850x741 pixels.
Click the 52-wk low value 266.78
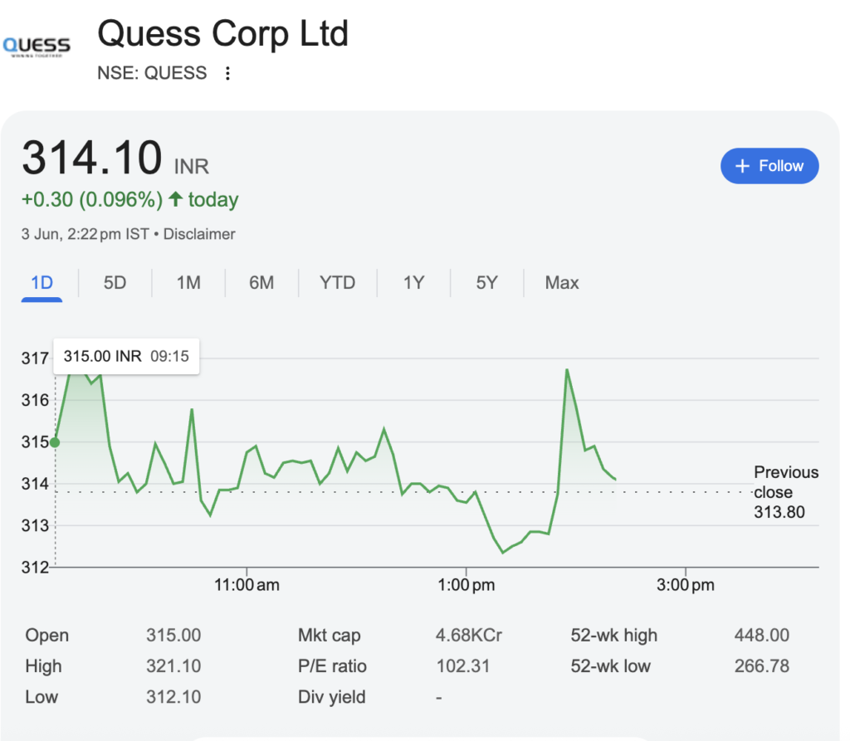[762, 666]
